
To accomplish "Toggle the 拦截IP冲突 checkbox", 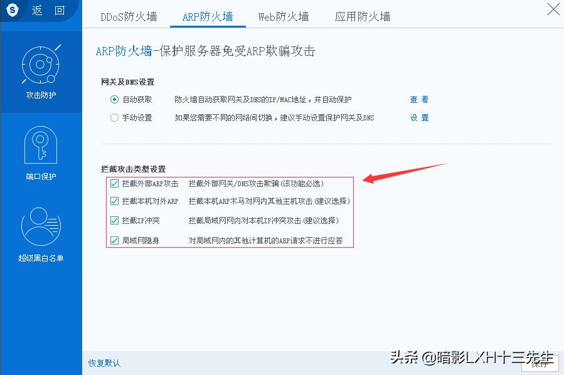I will click(x=114, y=221).
